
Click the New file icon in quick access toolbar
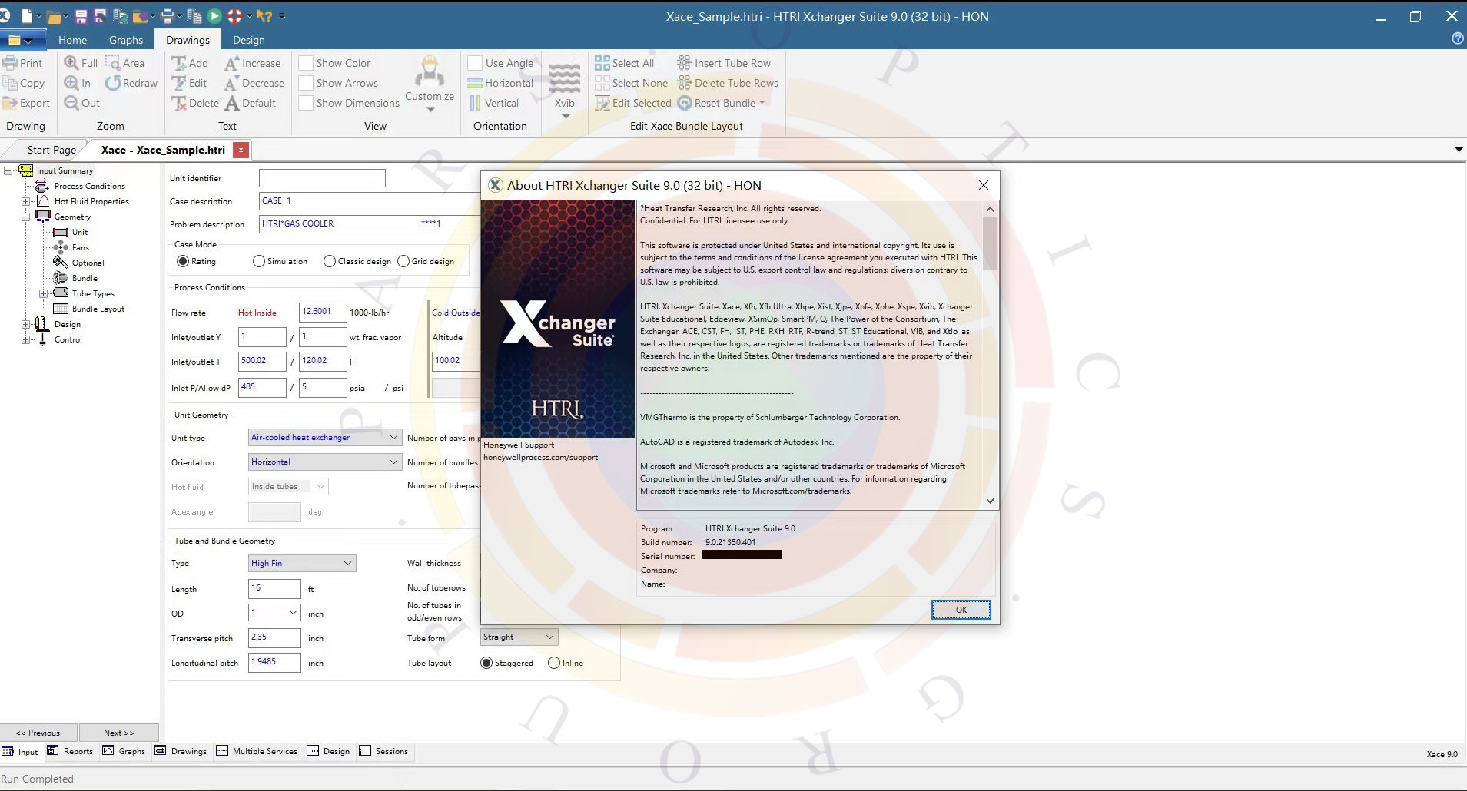(27, 15)
